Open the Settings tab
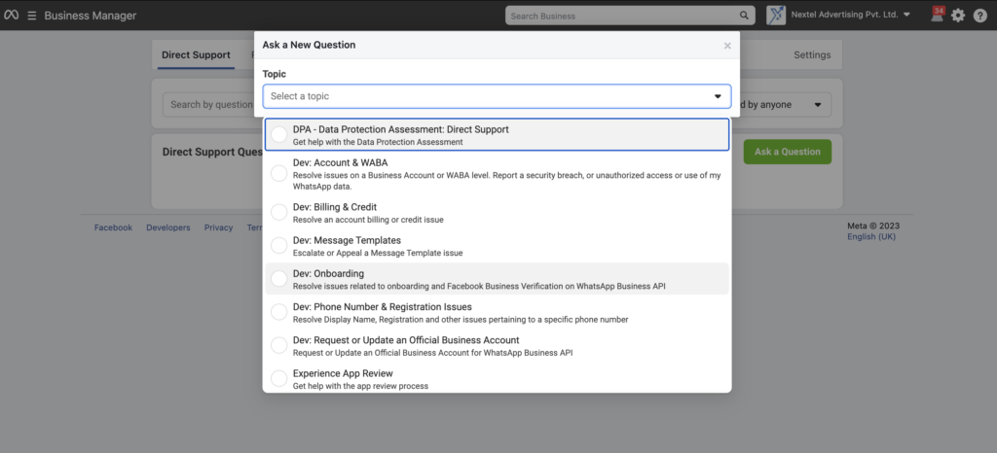997x453 pixels. 812,55
